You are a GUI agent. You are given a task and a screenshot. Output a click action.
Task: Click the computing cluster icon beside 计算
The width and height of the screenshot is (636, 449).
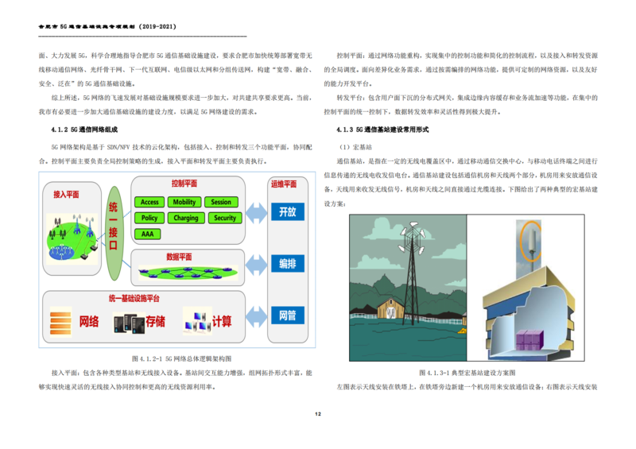tap(195, 321)
